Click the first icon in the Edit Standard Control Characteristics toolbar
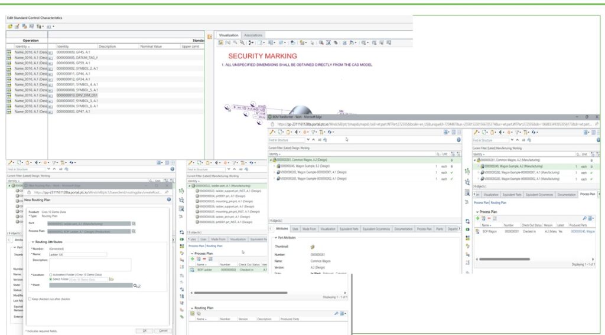Viewport: 605px width, 335px height. 9,27
